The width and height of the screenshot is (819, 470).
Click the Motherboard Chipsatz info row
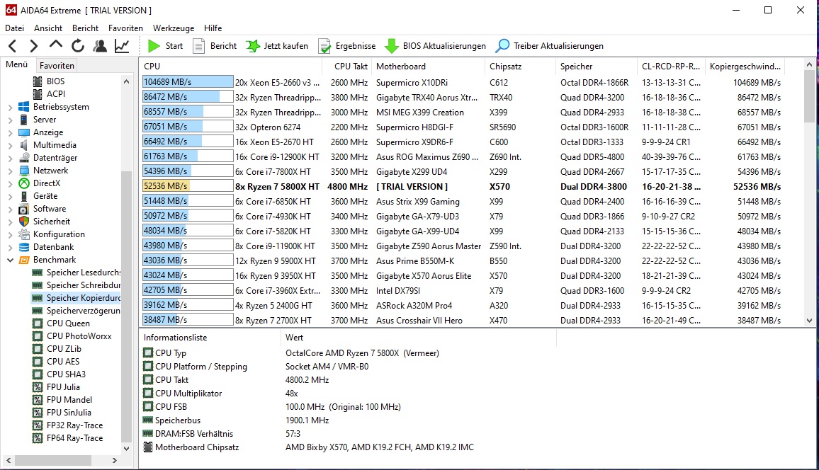(348, 447)
